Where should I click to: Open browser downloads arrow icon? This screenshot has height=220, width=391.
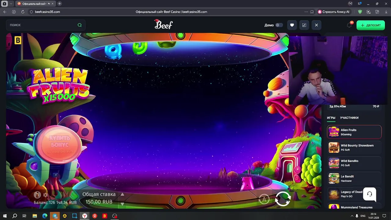coord(386,12)
